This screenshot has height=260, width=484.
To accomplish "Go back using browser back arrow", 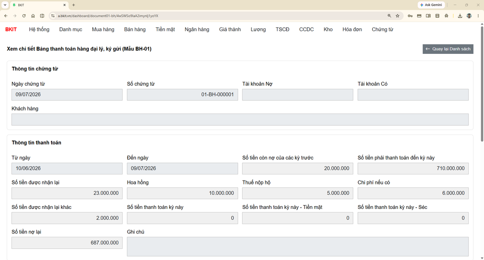I will tap(6, 16).
